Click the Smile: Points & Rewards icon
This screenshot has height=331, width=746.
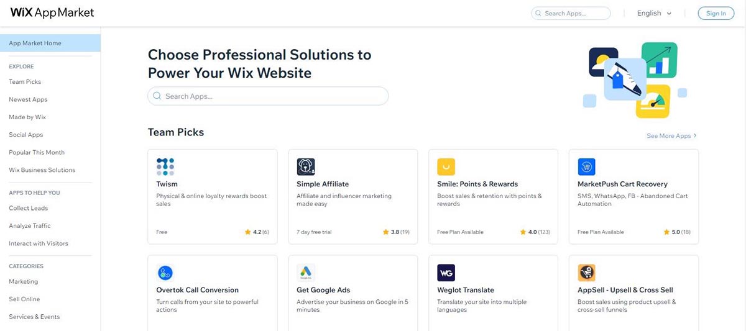[x=446, y=166]
